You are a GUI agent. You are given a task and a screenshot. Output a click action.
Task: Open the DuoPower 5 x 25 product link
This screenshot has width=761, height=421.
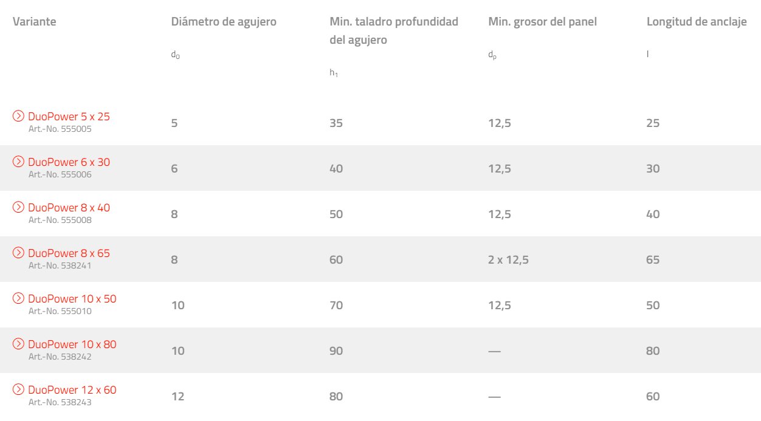(x=69, y=116)
